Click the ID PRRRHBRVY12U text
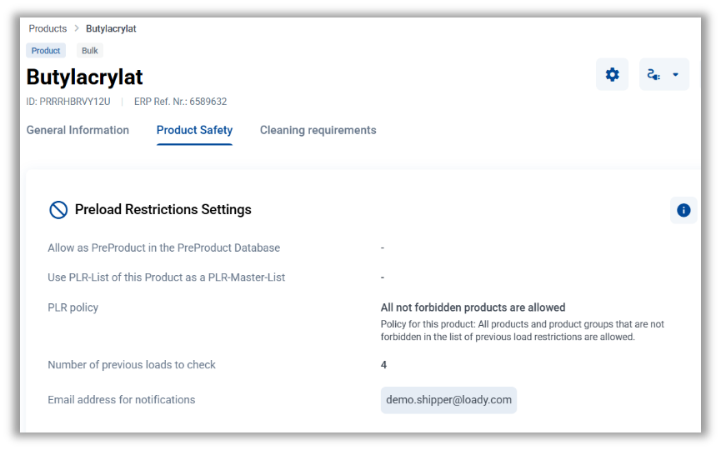The height and width of the screenshot is (450, 721). pyautogui.click(x=68, y=102)
